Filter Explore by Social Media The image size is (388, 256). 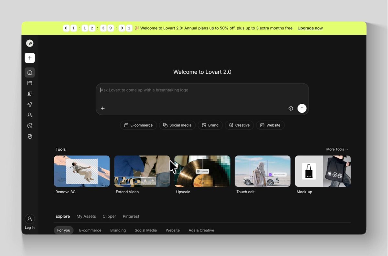click(x=146, y=230)
